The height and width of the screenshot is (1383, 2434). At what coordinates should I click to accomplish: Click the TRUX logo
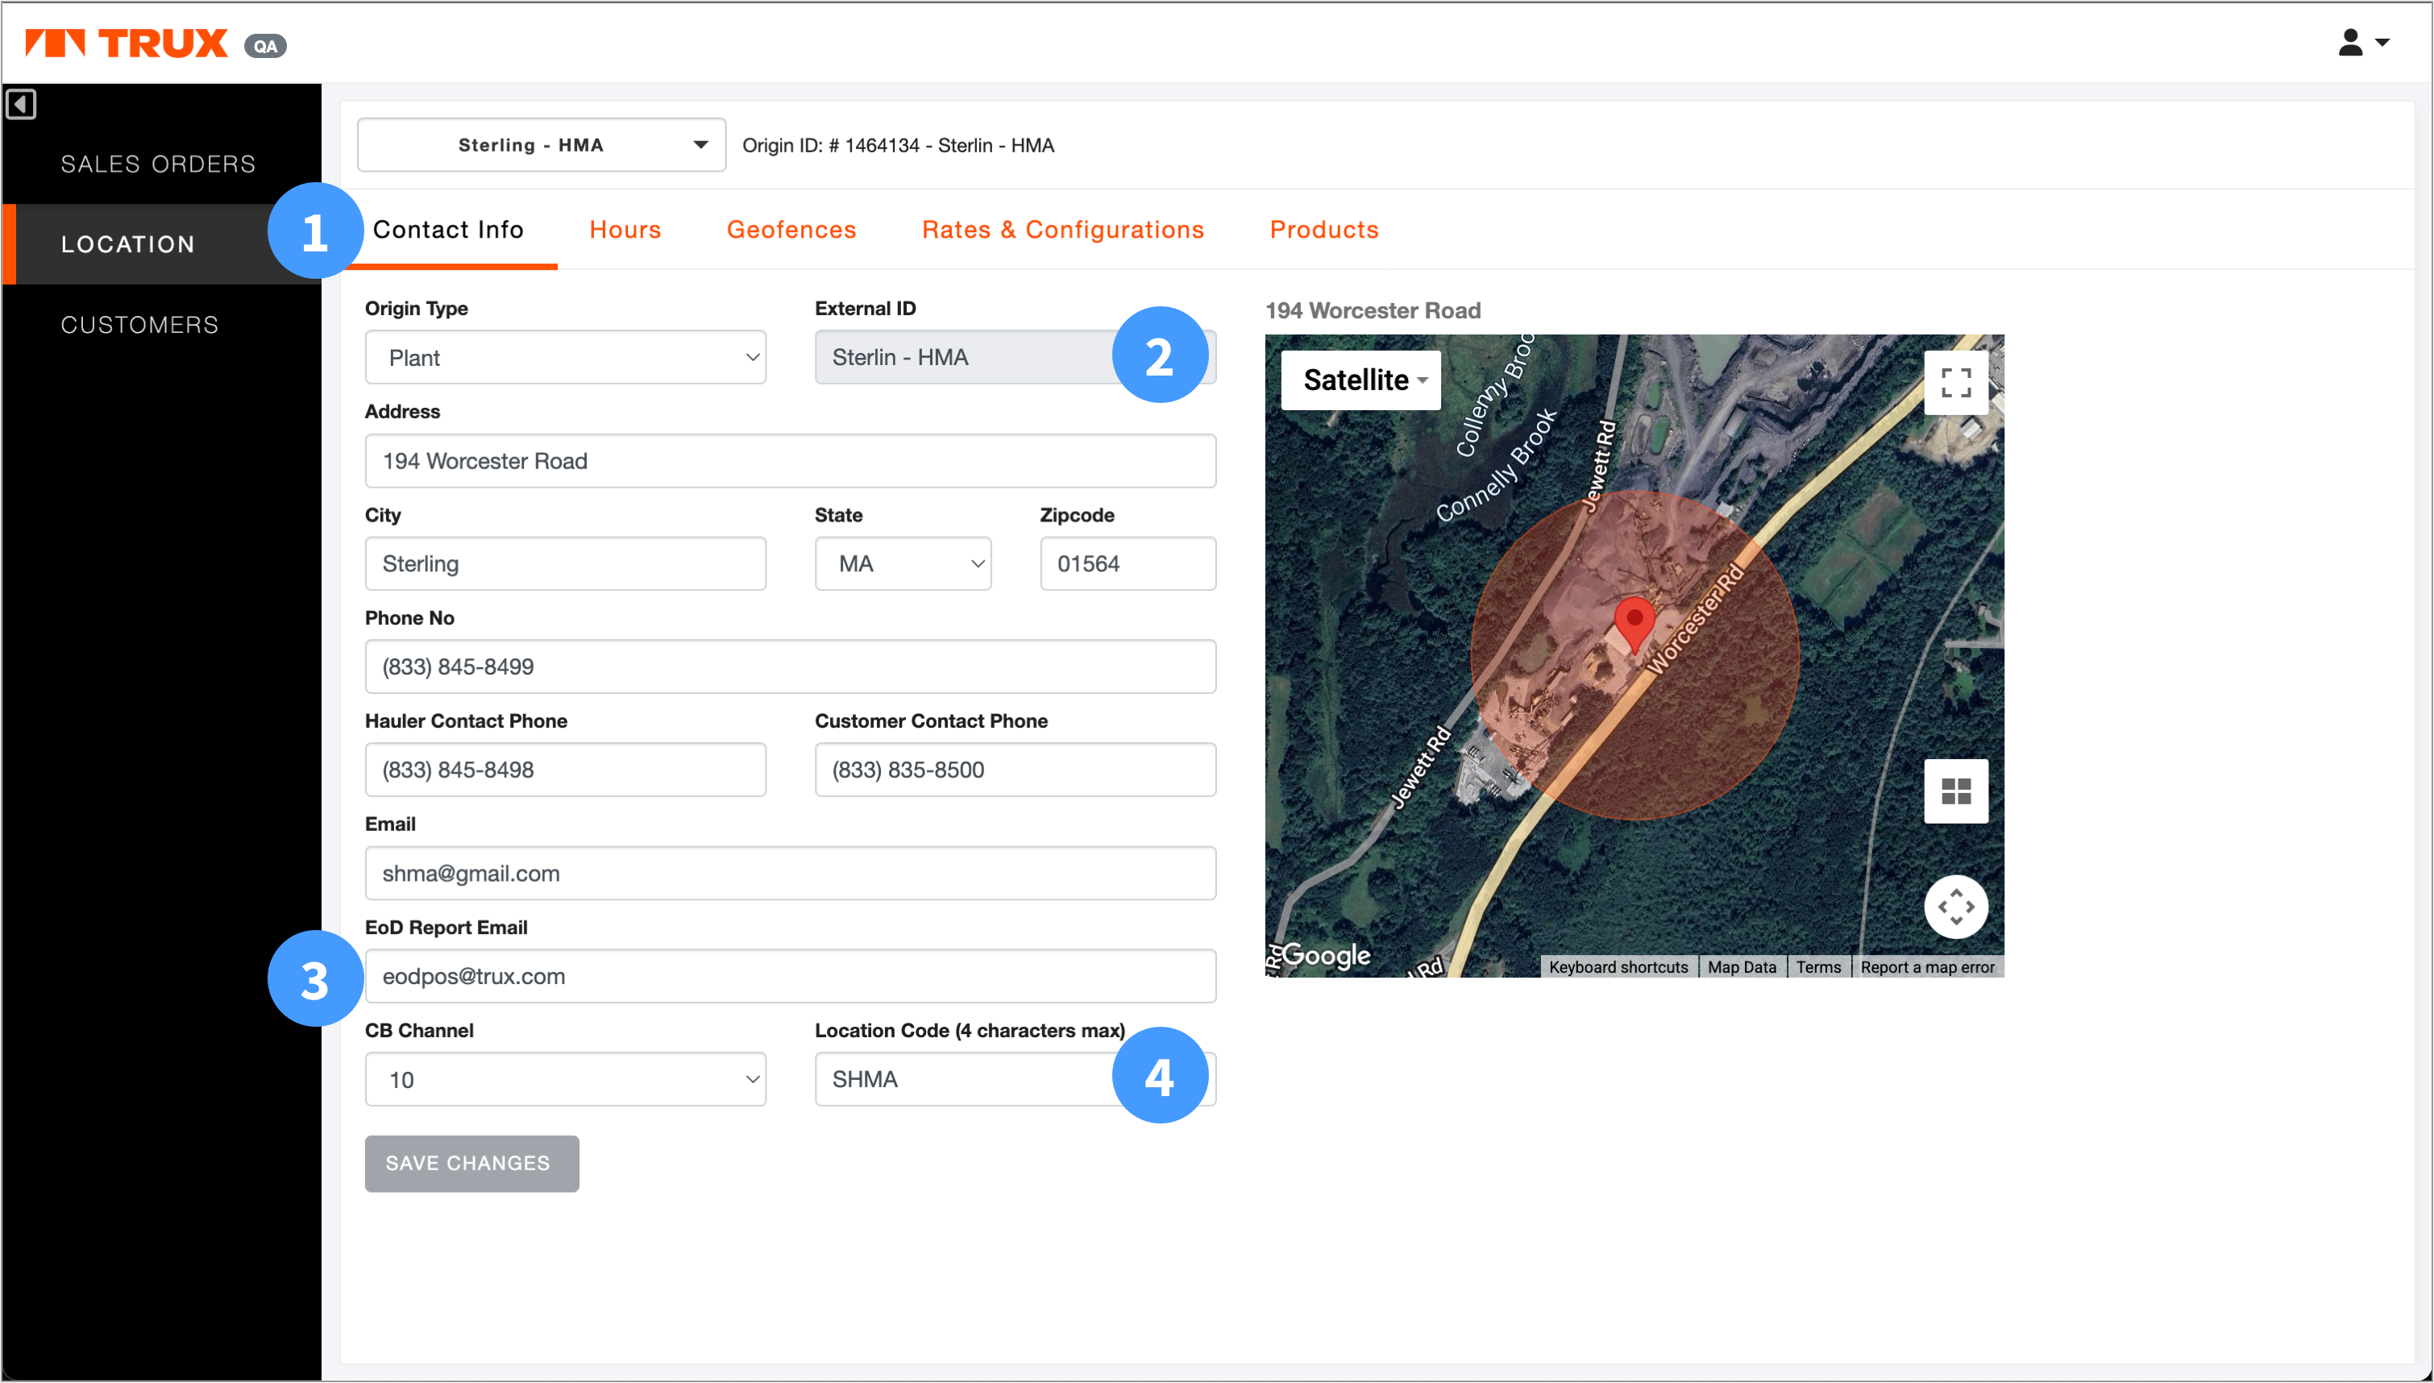pos(127,44)
